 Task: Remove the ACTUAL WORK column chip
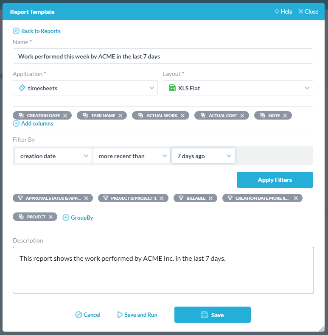[x=182, y=116]
